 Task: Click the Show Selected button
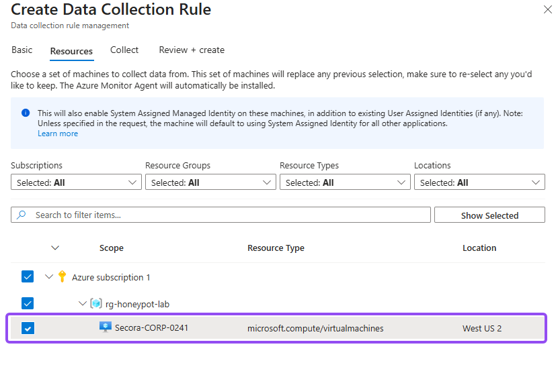(x=489, y=215)
